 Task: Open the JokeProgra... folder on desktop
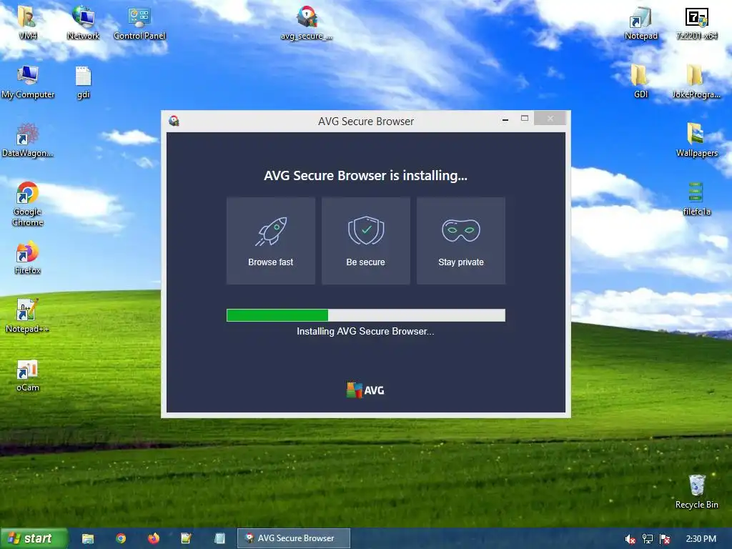(x=696, y=81)
